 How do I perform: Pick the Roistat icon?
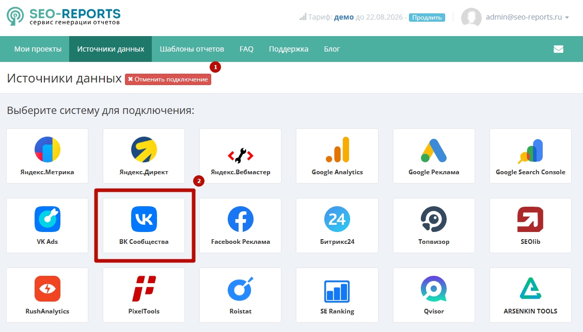point(241,289)
